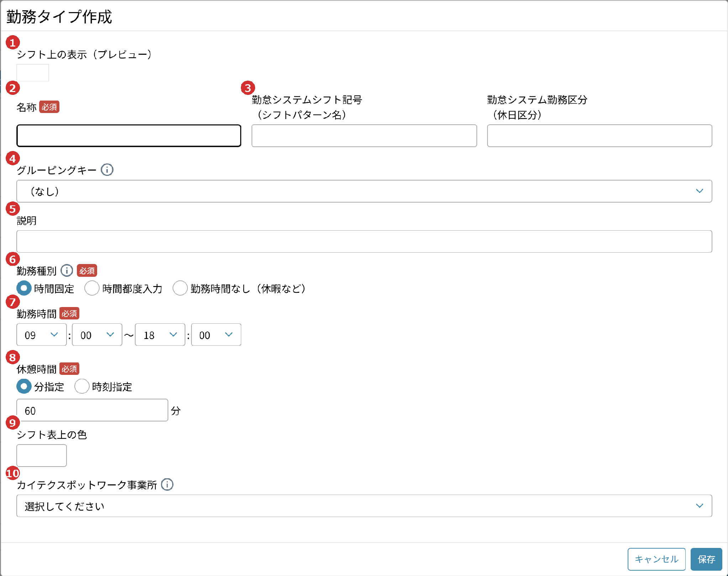Open the グルーピングキー (なし) dropdown
Viewport: 728px width, 576px height.
(364, 191)
